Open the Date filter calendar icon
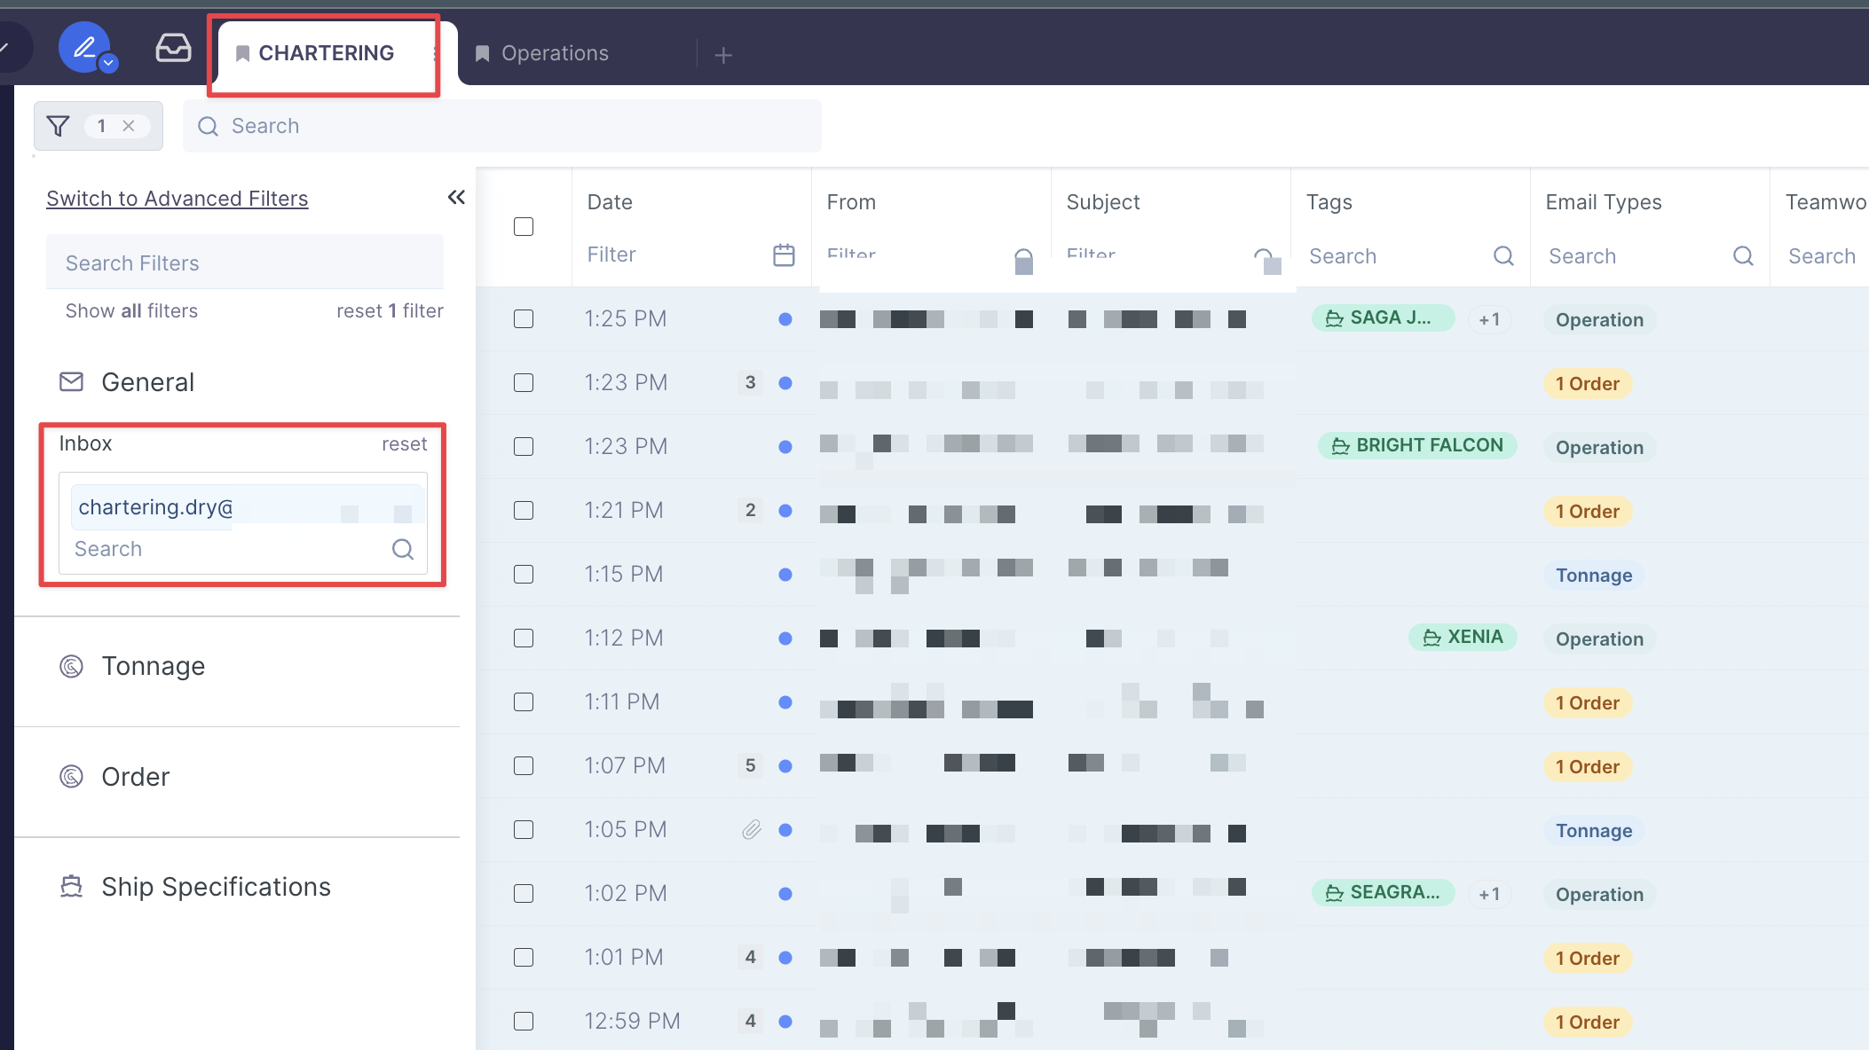The height and width of the screenshot is (1050, 1869). 784,255
